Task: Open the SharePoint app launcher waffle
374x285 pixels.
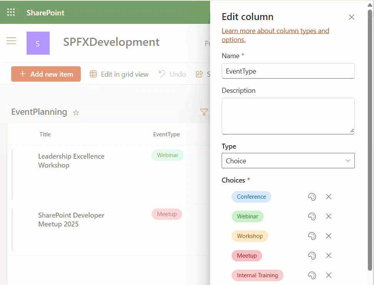Action: (11, 12)
